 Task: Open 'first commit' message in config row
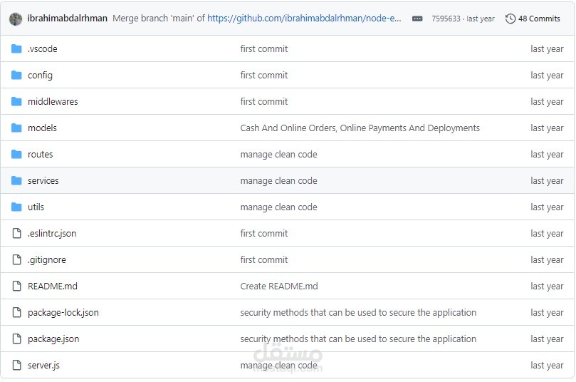pos(263,76)
